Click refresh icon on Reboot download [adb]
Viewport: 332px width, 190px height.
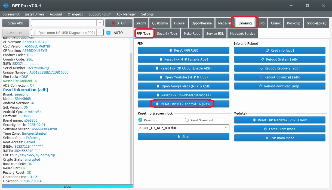(x=261, y=77)
